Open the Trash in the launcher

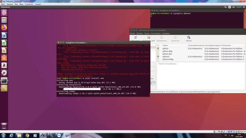(x=4, y=126)
